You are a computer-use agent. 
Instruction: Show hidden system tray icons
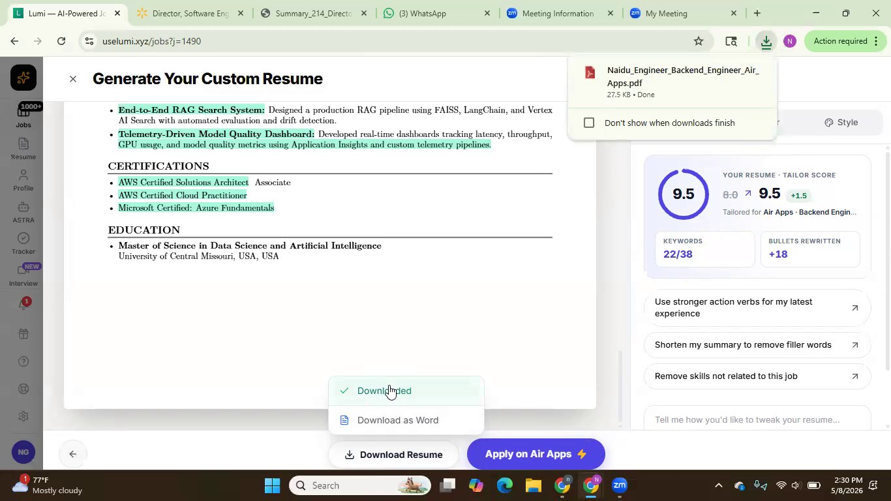click(x=718, y=485)
